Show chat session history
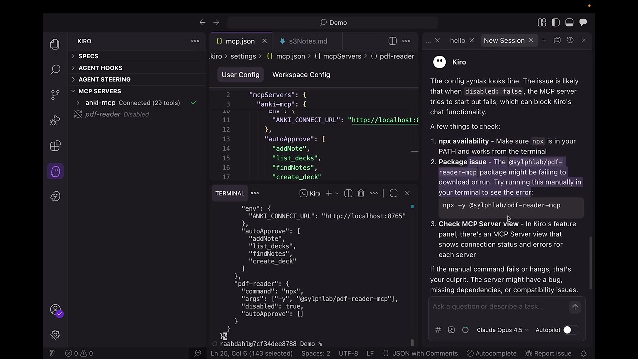This screenshot has width=638, height=359. click(570, 40)
